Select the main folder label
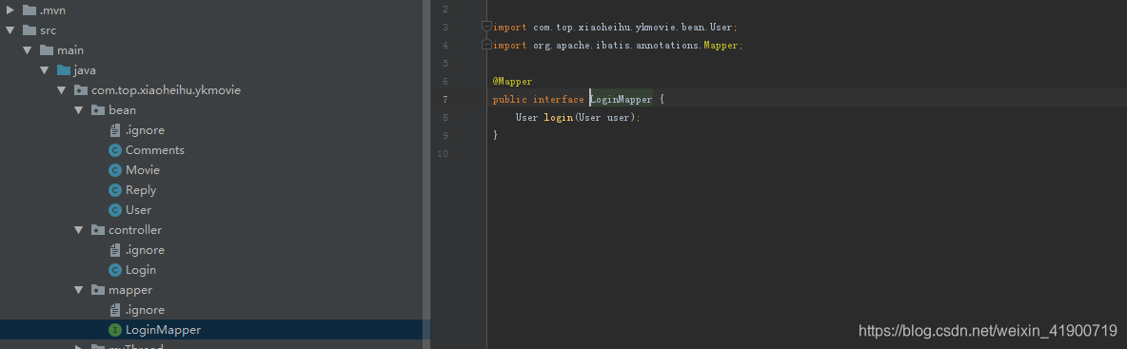This screenshot has height=349, width=1127. (x=70, y=50)
